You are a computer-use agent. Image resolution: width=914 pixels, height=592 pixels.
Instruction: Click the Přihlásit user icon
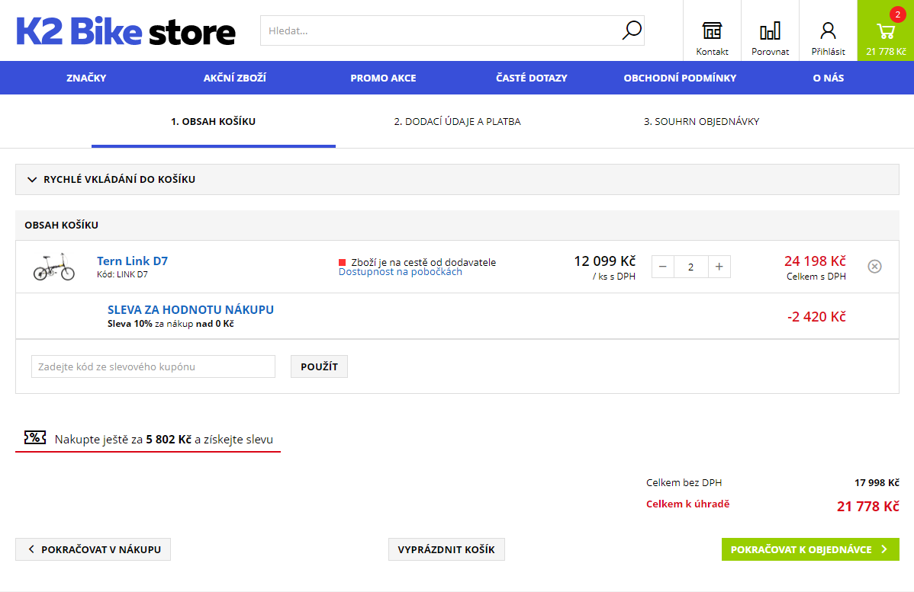pos(828,30)
